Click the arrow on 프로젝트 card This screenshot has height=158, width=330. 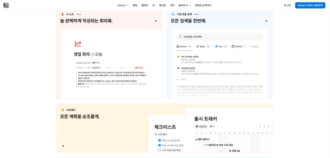tap(63, 146)
